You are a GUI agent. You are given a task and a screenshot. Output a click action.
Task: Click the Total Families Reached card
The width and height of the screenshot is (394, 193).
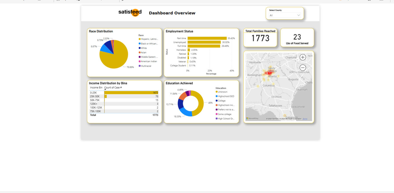pos(260,38)
